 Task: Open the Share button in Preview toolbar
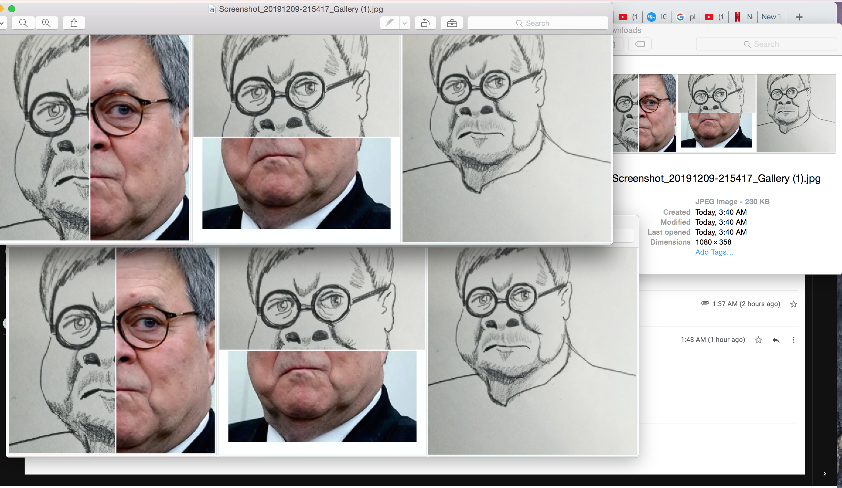tap(74, 23)
